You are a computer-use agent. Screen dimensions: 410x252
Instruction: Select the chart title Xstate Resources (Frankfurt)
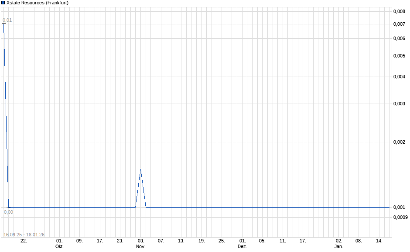coord(37,3)
